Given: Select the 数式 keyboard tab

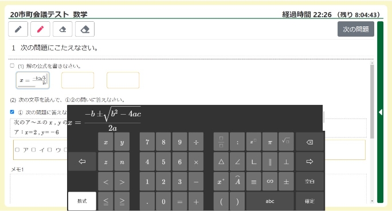Looking at the screenshot, I should pos(82,201).
